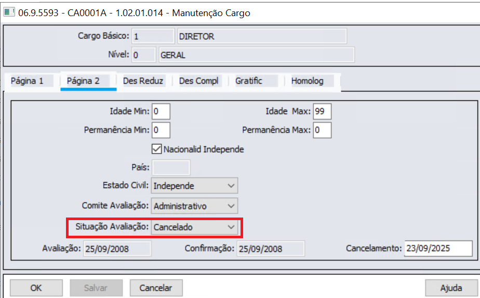Open help with the Ajuda button

[451, 288]
